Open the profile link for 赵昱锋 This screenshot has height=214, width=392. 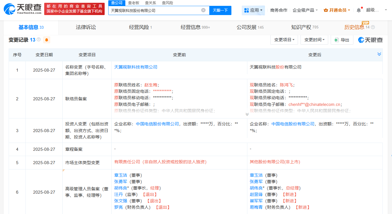pyautogui.click(x=256, y=194)
